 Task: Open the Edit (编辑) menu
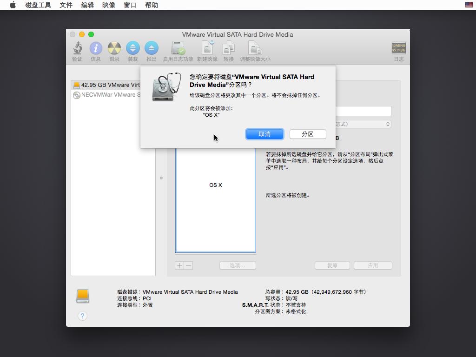tap(87, 5)
